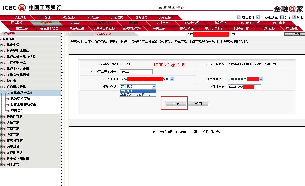Click the exit login icon
Image resolution: width=305 pixels, height=186 pixels.
click(x=239, y=17)
